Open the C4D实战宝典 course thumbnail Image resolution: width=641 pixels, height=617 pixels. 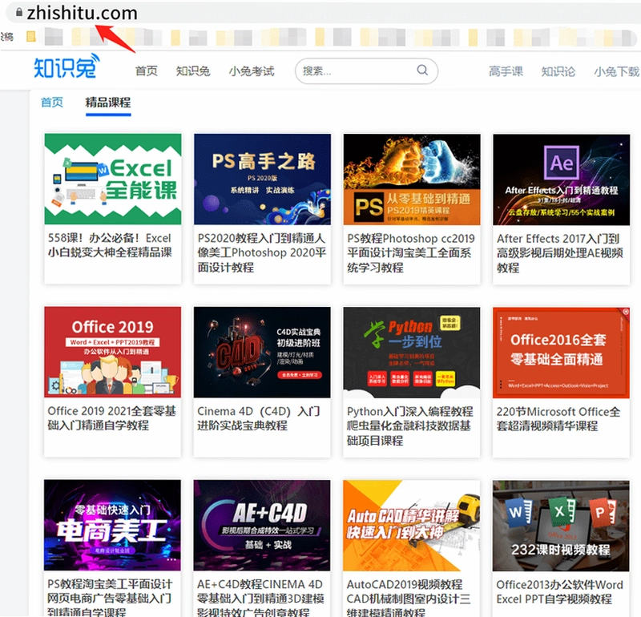[262, 352]
